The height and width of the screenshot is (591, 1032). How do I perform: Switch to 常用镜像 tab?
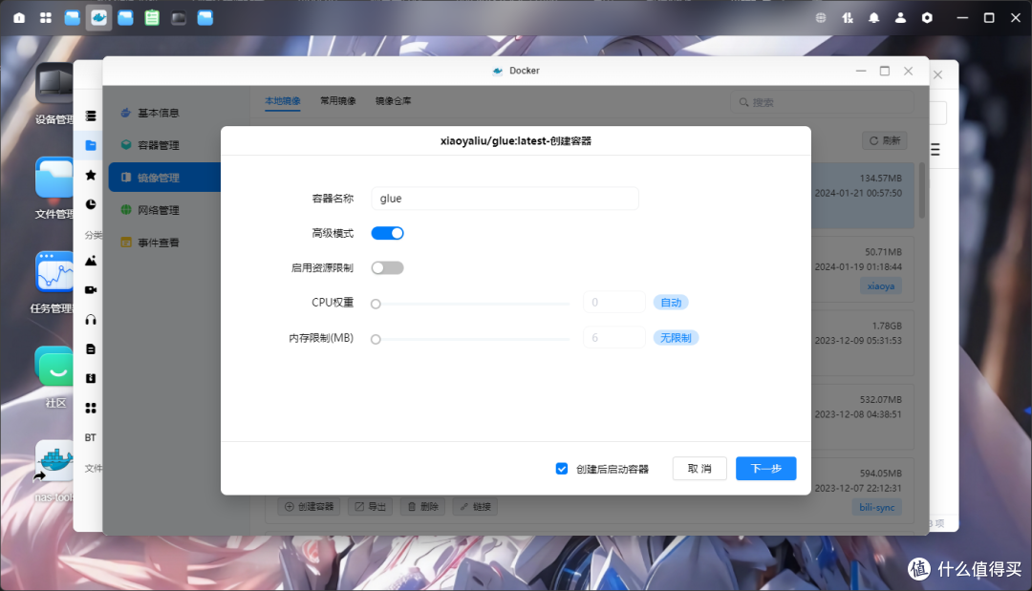(x=338, y=101)
